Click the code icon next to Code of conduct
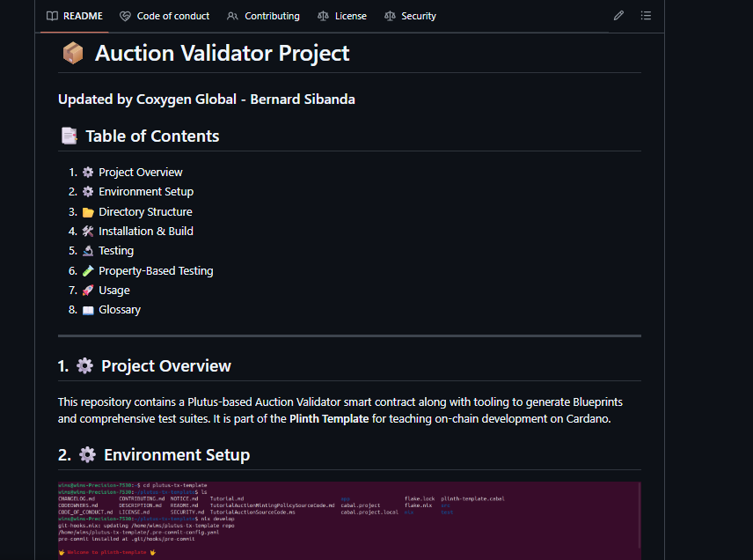 125,15
